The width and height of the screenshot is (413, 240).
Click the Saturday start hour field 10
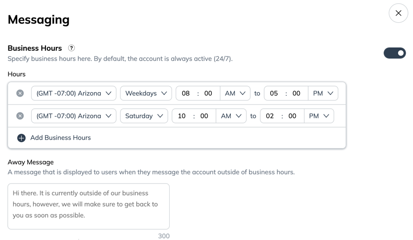click(182, 116)
